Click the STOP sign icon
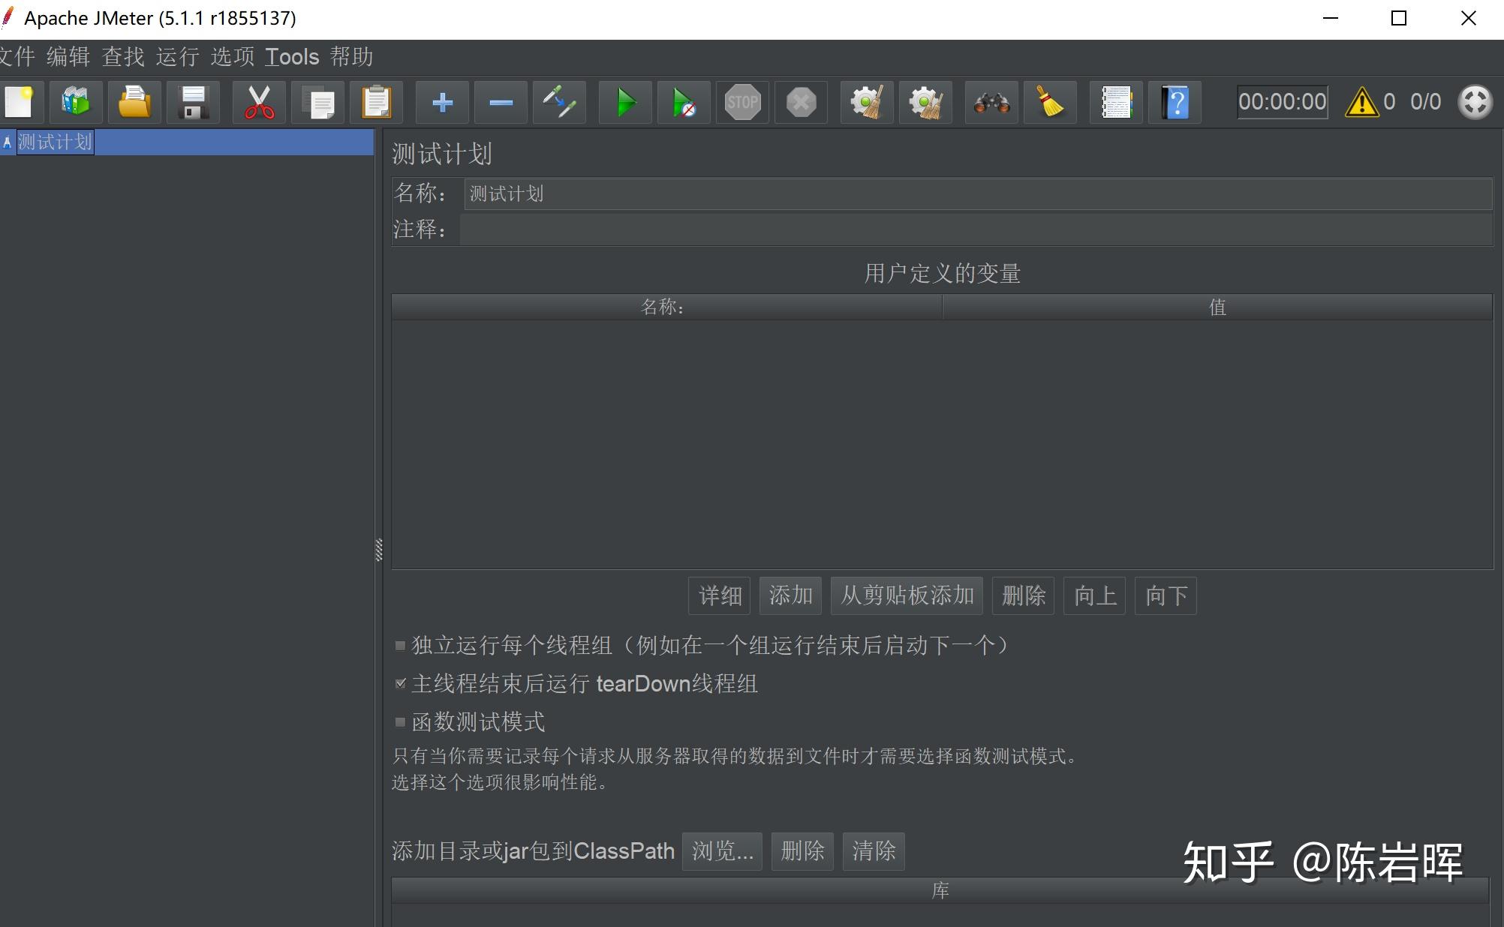This screenshot has height=927, width=1504. coord(742,102)
